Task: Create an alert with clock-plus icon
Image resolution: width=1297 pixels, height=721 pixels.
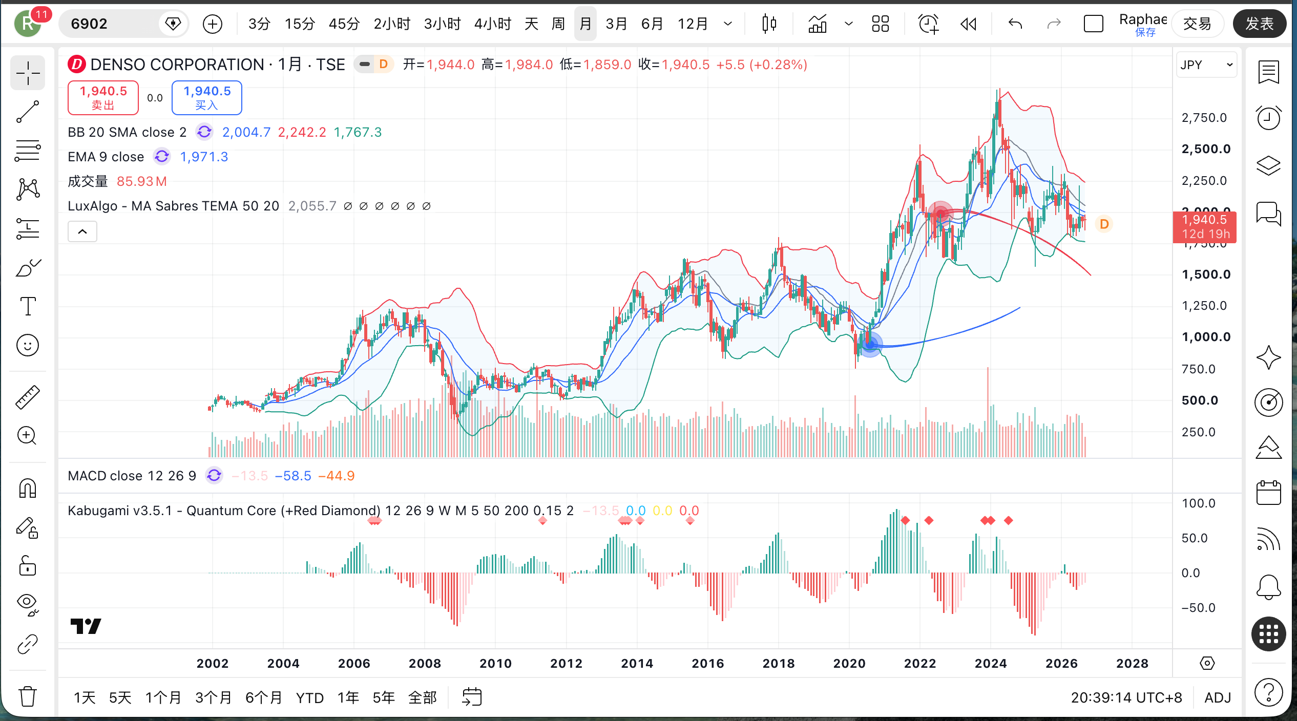Action: (x=928, y=24)
